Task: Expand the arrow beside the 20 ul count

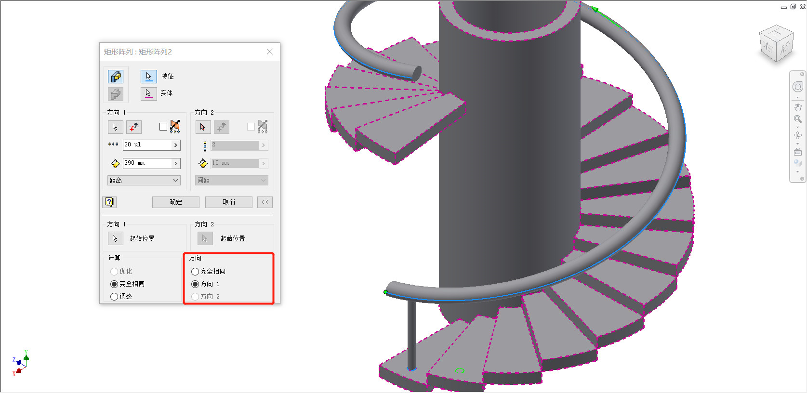Action: (x=176, y=145)
